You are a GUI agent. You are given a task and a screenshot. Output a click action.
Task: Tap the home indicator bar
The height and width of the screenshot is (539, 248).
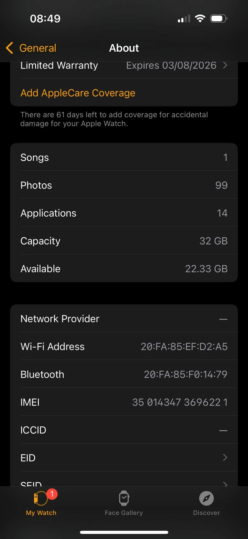pos(124,532)
